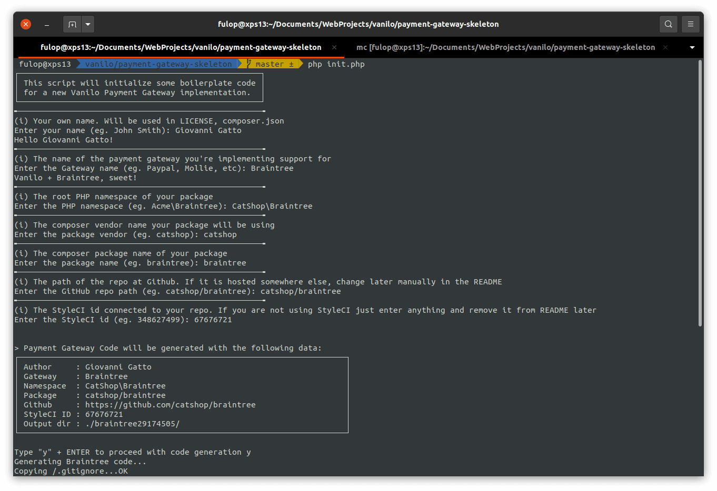This screenshot has height=491, width=717.
Task: Open a new terminal tab
Action: pyautogui.click(x=72, y=24)
